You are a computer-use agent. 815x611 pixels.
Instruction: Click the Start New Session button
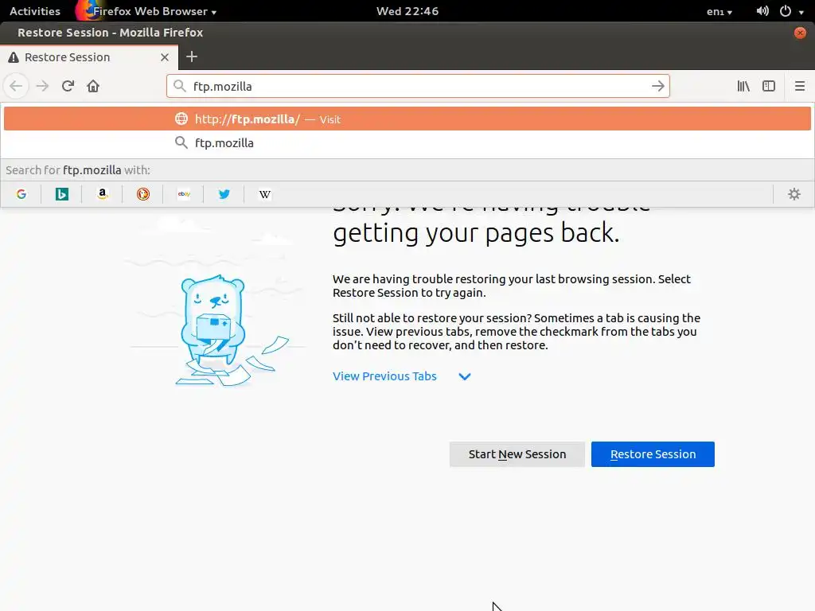click(x=517, y=454)
